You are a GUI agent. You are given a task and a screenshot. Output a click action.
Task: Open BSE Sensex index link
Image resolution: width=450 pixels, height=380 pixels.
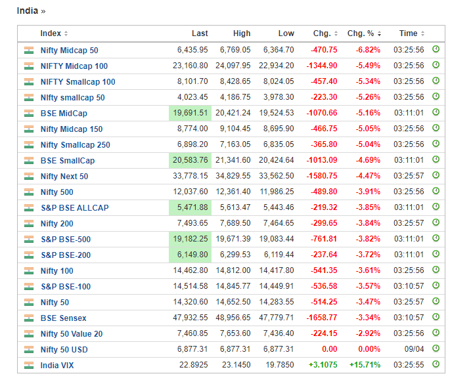point(64,318)
